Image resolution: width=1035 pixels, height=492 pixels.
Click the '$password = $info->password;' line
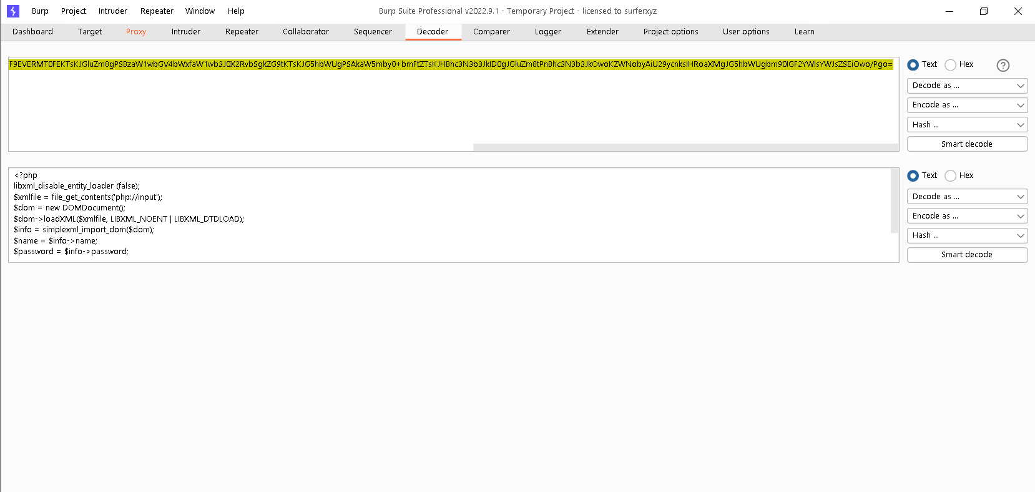coord(71,252)
